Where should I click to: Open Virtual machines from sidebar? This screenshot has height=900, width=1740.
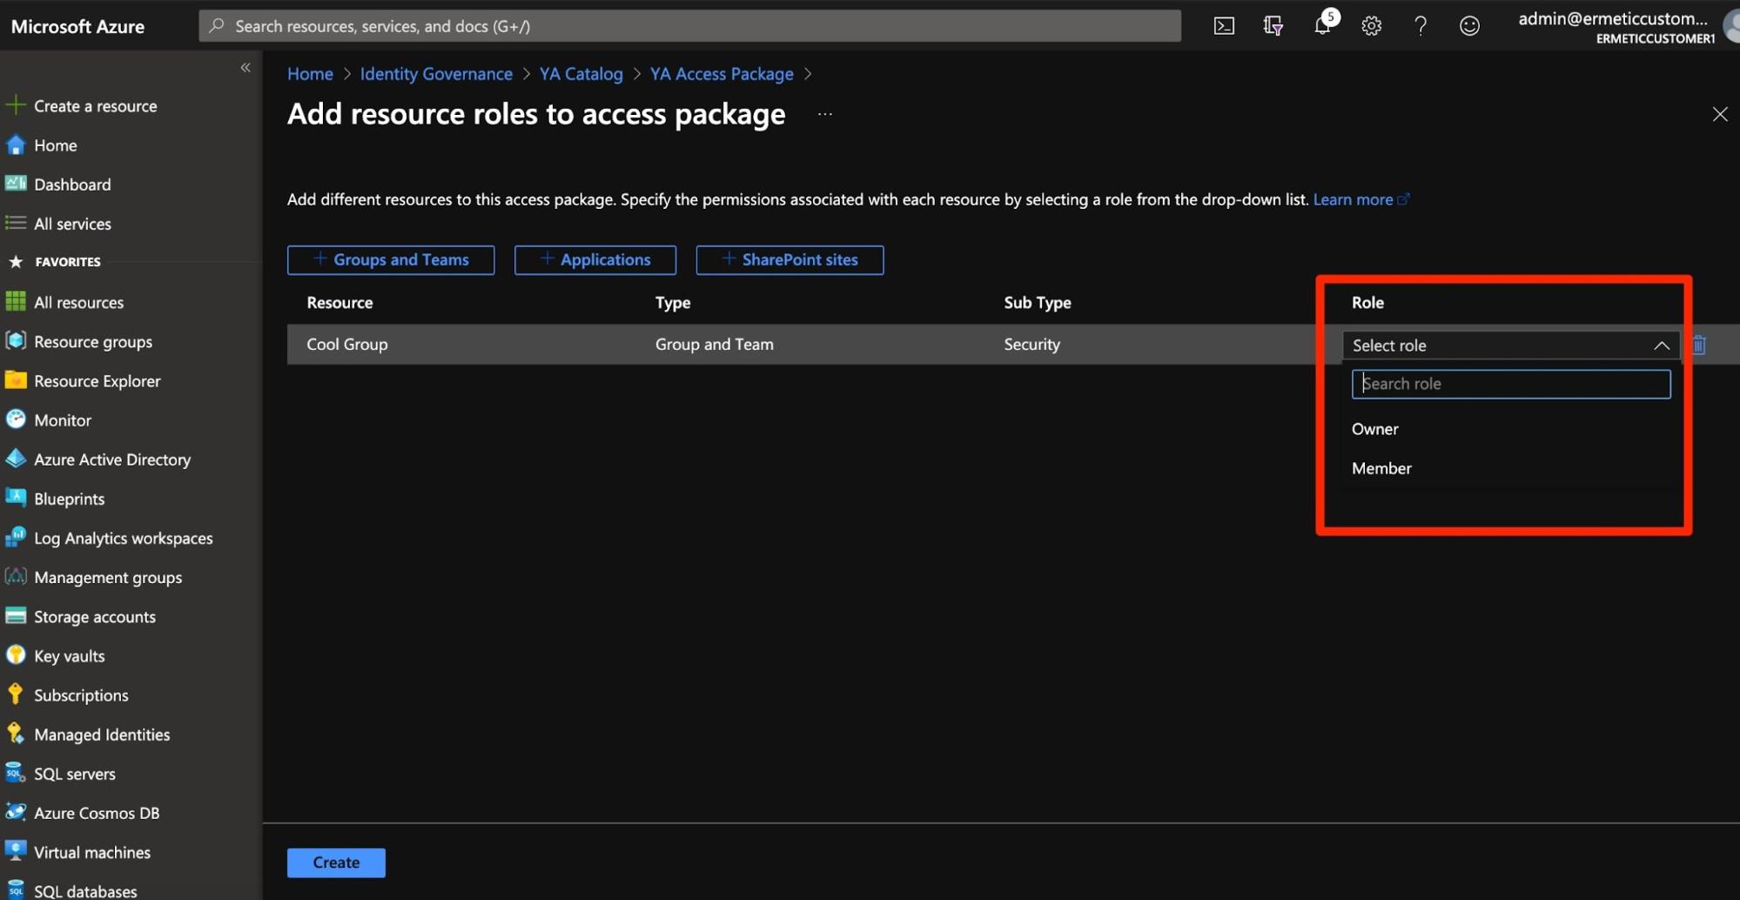tap(92, 851)
